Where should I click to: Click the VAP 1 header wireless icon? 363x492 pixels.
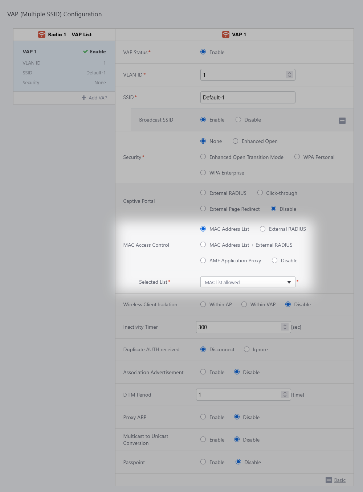click(226, 34)
